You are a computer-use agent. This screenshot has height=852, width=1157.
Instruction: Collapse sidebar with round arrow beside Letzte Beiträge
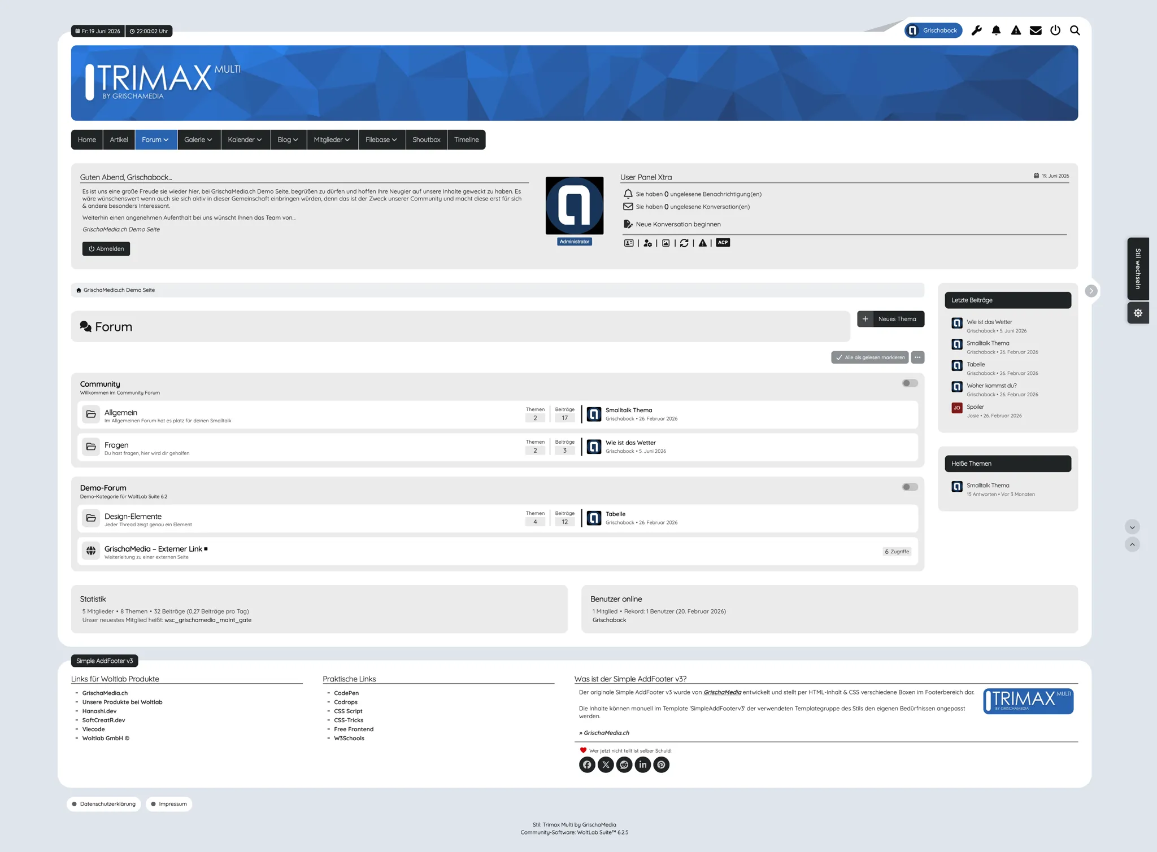click(x=1091, y=291)
